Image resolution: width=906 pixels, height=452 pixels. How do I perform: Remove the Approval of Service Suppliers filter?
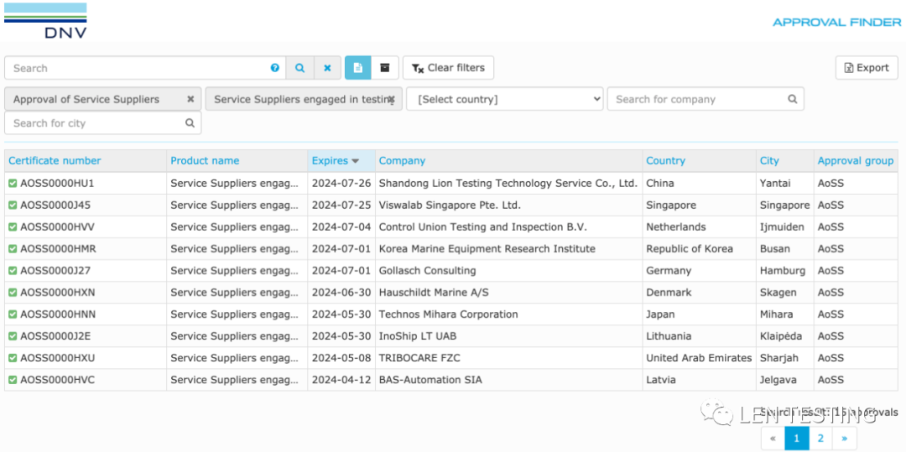point(190,99)
